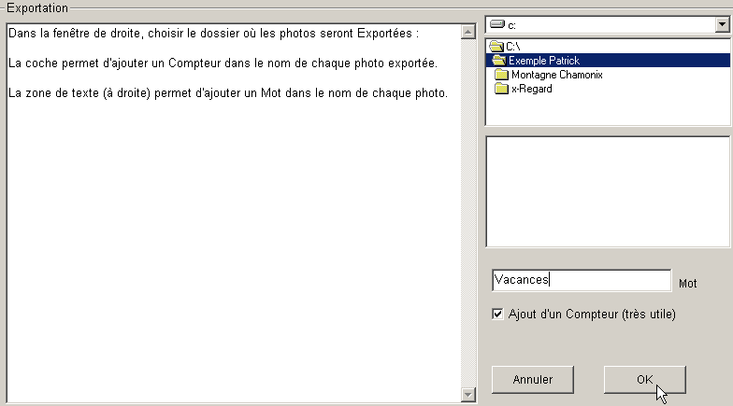
Task: Click the Exemple Patrick folder icon
Action: pos(498,60)
